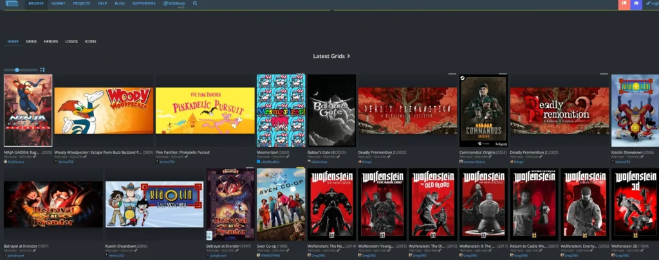Image resolution: width=659 pixels, height=260 pixels.
Task: Expand Latest Grids via its chevron
Action: 349,57
